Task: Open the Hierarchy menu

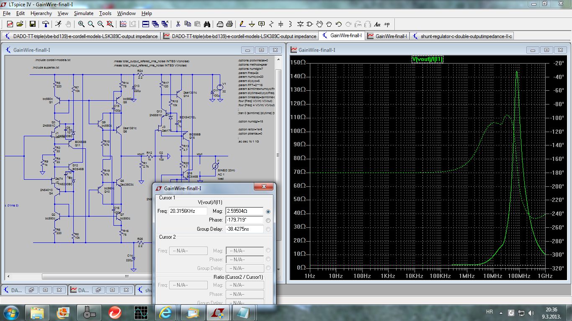Action: (x=40, y=13)
